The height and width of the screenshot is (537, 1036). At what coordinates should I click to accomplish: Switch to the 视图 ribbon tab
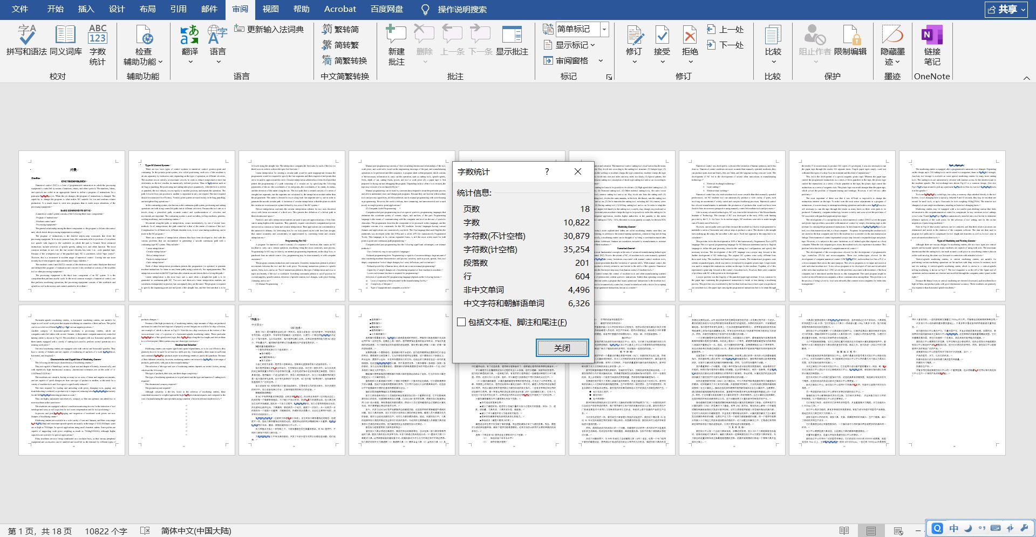[270, 9]
